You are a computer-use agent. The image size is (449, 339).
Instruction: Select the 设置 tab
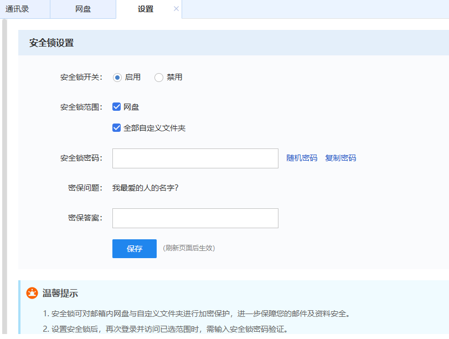pyautogui.click(x=146, y=9)
